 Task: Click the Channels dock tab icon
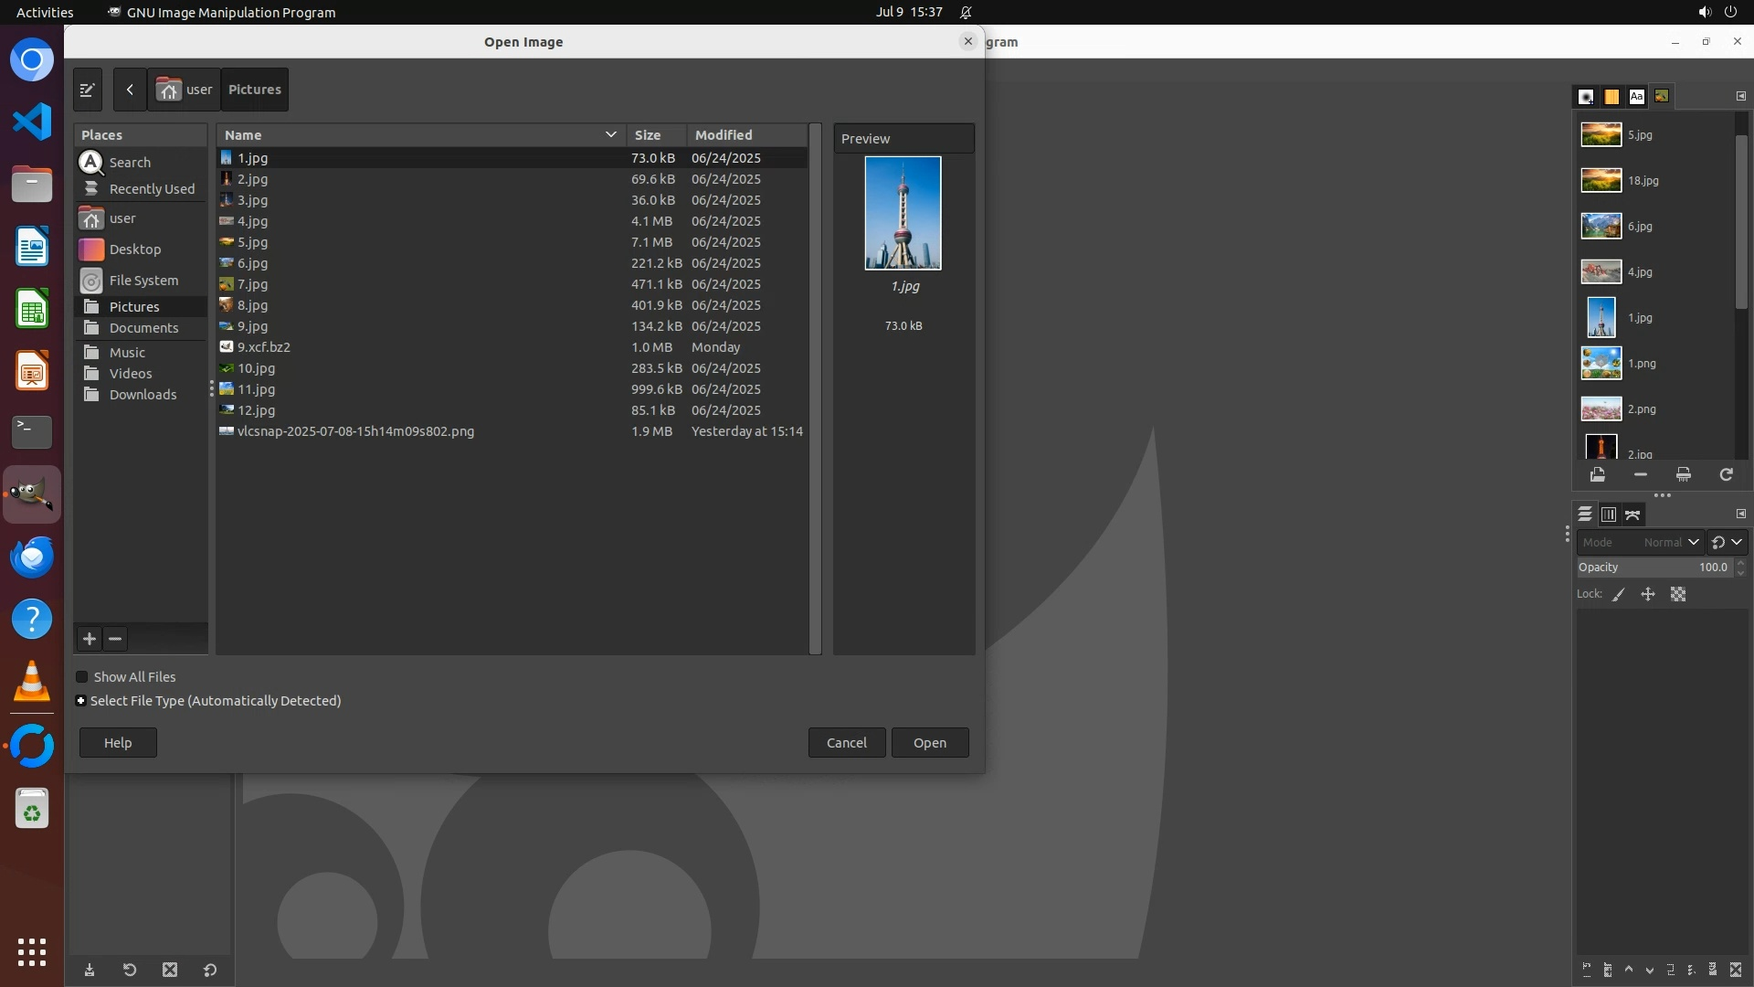tap(1609, 515)
